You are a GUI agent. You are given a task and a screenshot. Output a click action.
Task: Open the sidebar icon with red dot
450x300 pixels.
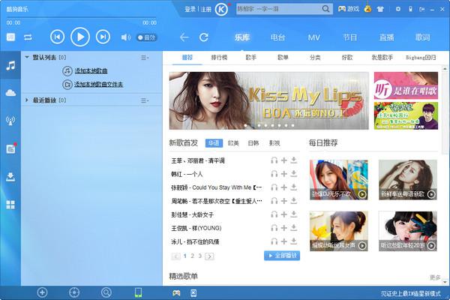11,148
